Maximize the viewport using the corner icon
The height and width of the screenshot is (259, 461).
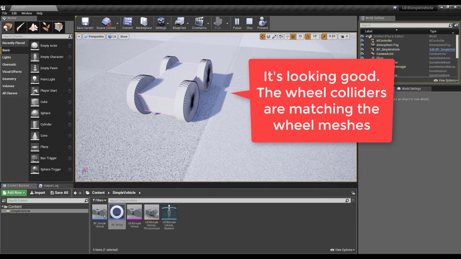[353, 37]
